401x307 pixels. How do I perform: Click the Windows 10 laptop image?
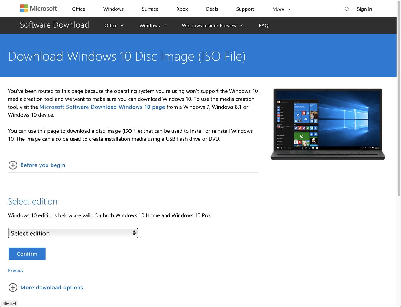(328, 124)
